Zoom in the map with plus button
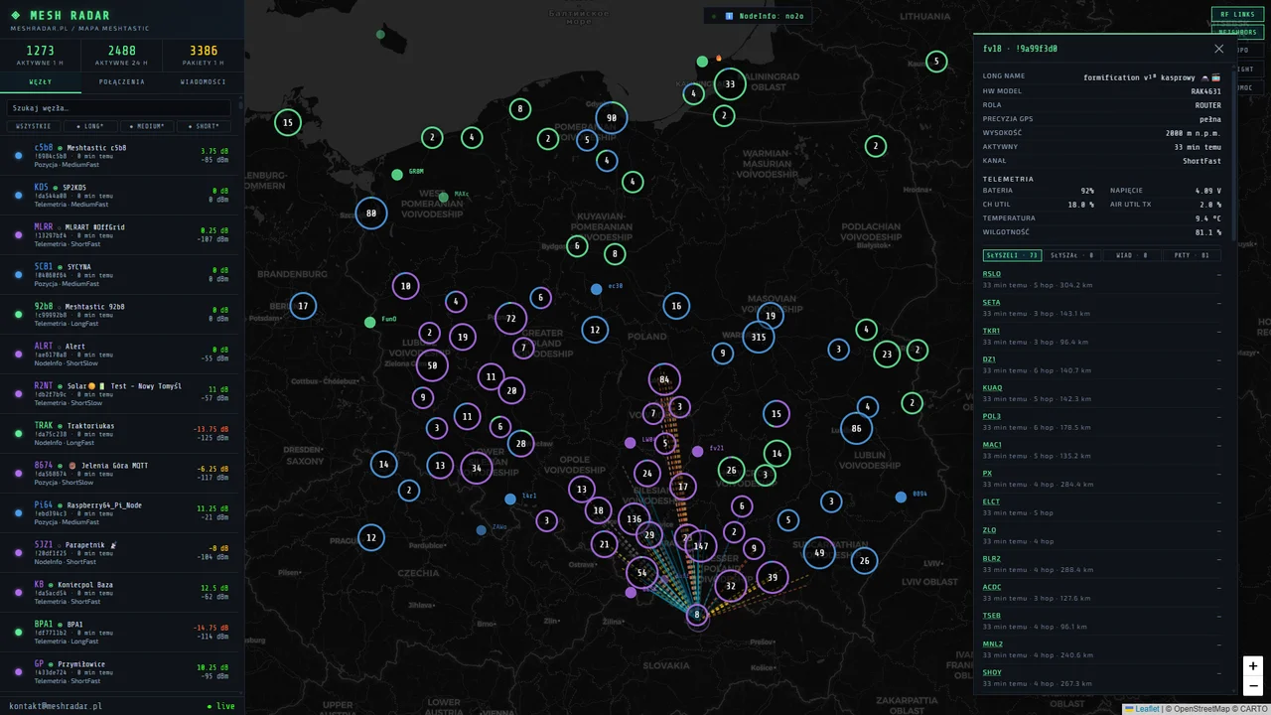 [1253, 666]
